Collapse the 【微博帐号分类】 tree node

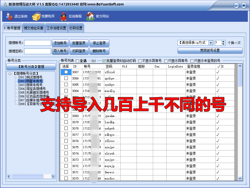tap(10, 74)
